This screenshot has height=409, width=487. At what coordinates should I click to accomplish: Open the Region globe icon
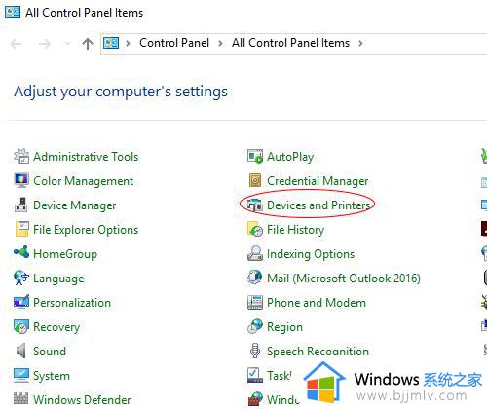pyautogui.click(x=255, y=326)
